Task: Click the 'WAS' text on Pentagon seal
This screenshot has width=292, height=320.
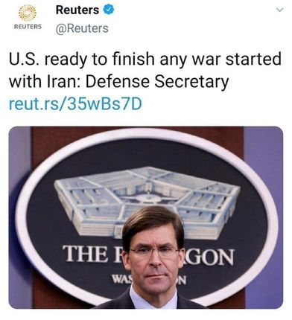Action: (x=121, y=279)
